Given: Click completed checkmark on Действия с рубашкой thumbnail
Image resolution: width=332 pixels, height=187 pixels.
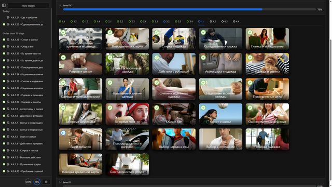Looking at the screenshot, I should [157, 57].
